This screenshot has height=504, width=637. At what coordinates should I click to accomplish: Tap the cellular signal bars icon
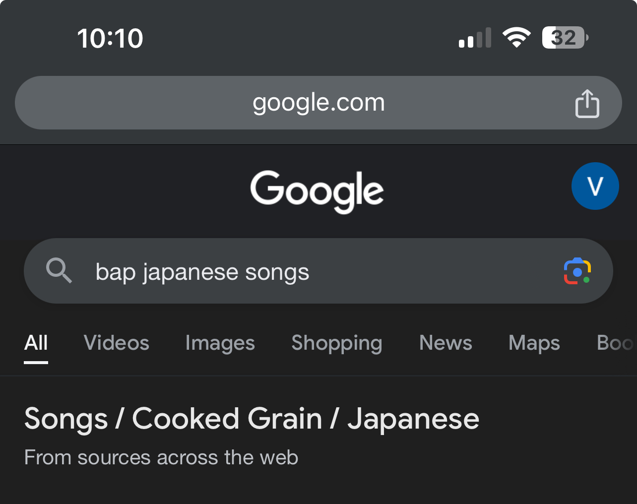tap(475, 38)
